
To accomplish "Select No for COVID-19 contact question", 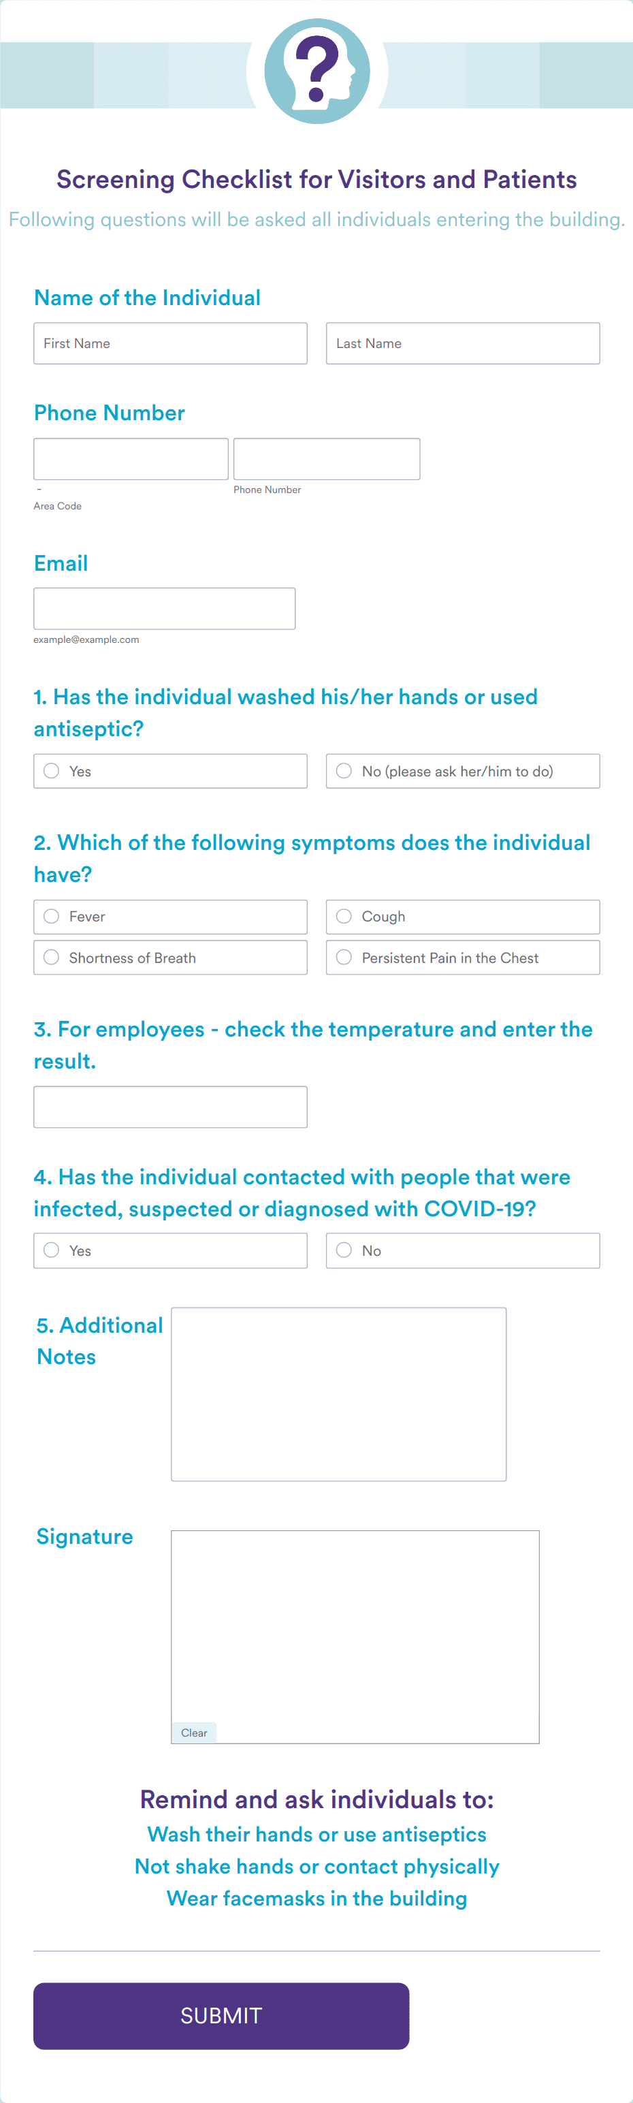I will [x=463, y=1250].
